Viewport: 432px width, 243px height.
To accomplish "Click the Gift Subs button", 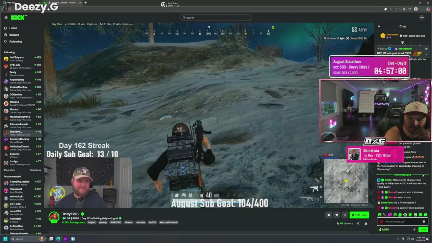I will [359, 215].
